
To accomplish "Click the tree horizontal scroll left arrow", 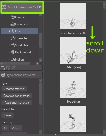I will tap(2, 63).
